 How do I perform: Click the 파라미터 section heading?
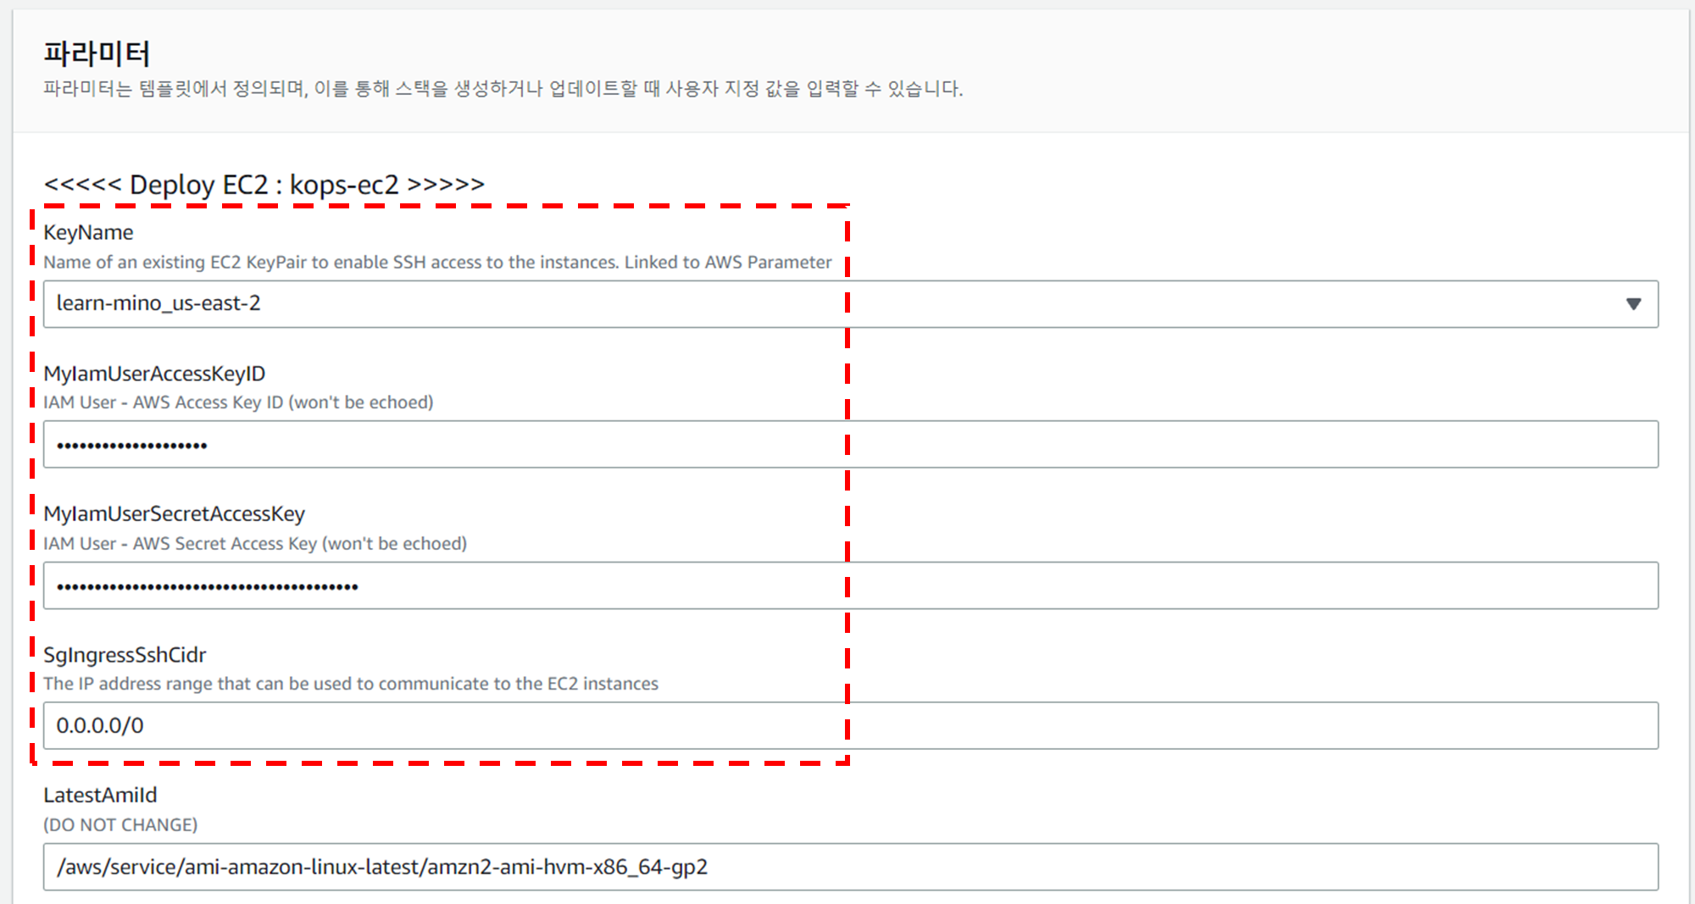coord(97,53)
